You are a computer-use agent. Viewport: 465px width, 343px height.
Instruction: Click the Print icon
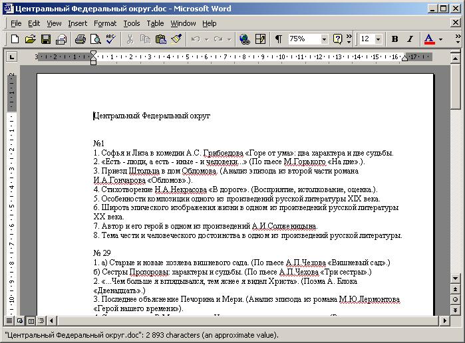(80, 39)
